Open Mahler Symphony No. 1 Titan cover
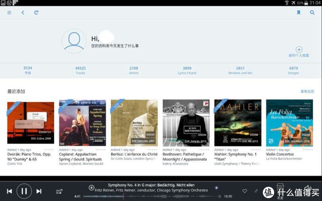This screenshot has width=322, height=201. (x=238, y=122)
